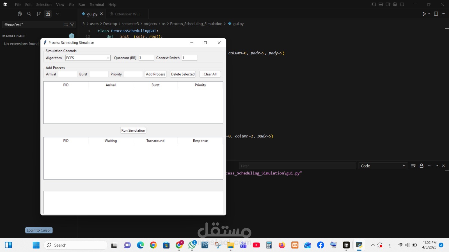Toggle the rightmost pane layout icon beside the gear
The width and height of the screenshot is (449, 252).
(x=402, y=4)
